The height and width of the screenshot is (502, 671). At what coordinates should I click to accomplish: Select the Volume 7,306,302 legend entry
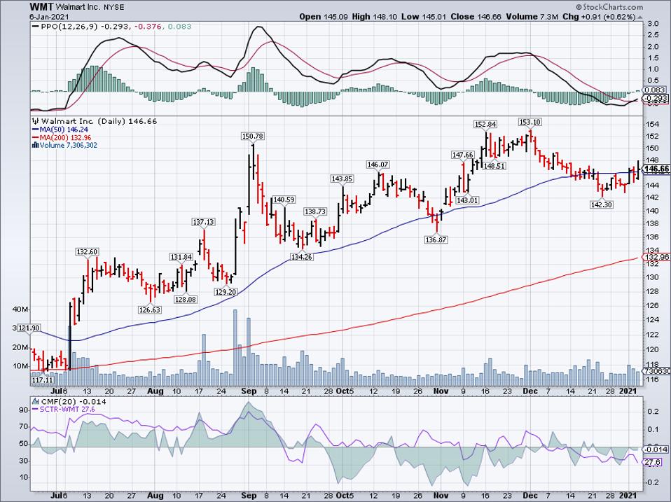(69, 146)
